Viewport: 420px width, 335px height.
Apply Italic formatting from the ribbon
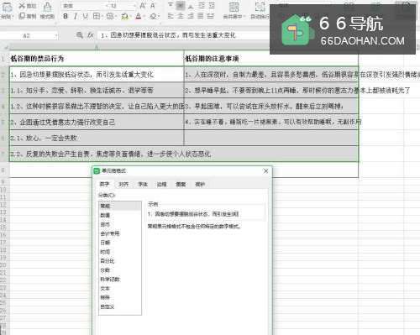[x=75, y=17]
